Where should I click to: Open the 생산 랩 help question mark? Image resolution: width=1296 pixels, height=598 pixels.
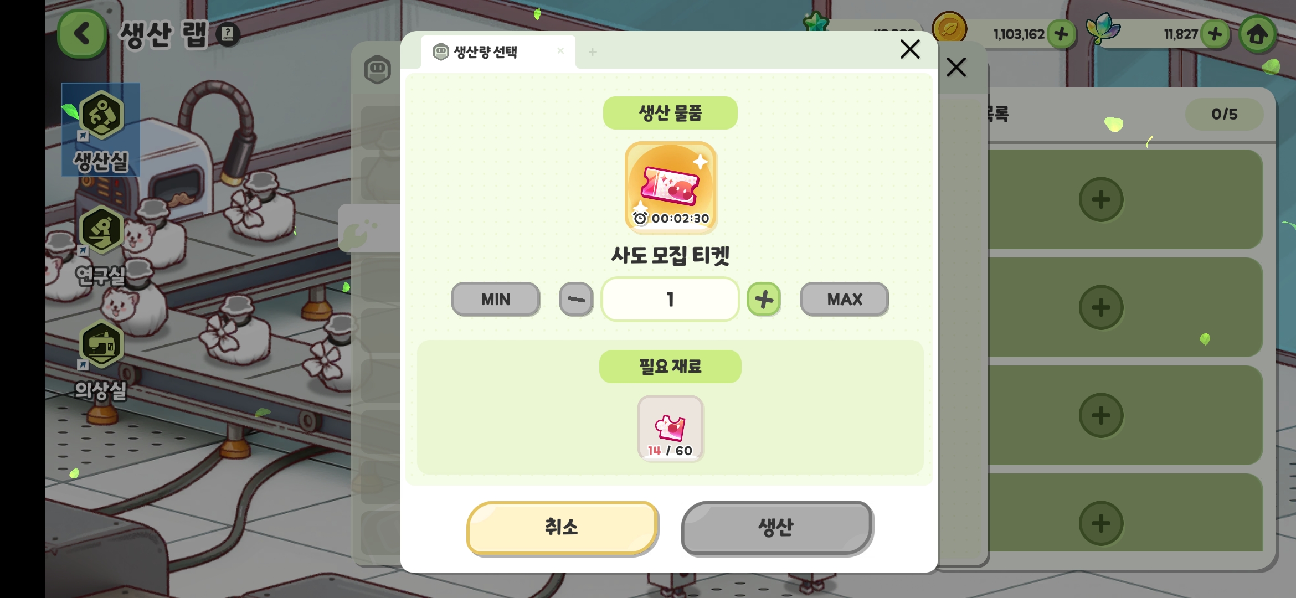point(228,34)
